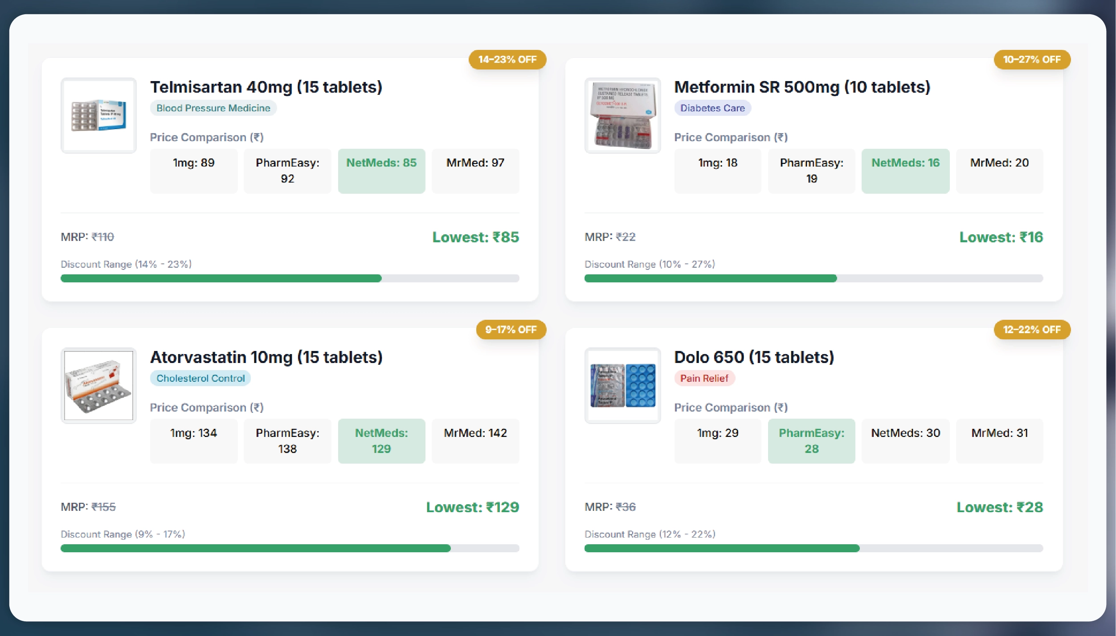The height and width of the screenshot is (636, 1116).
Task: Click the Diabetes Care category tag
Action: click(x=712, y=108)
